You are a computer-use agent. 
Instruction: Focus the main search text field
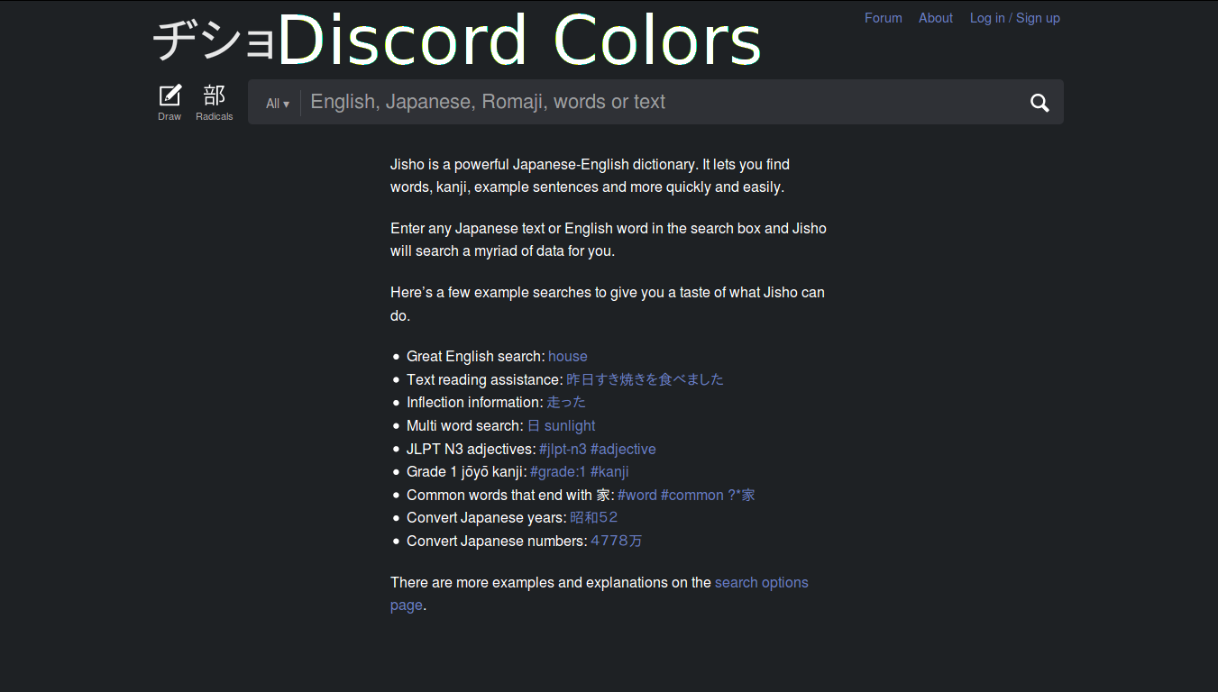point(663,102)
